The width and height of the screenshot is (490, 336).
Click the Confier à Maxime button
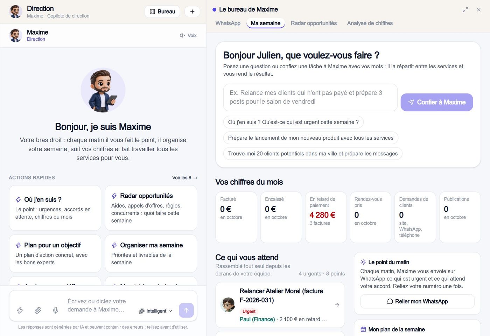(437, 102)
